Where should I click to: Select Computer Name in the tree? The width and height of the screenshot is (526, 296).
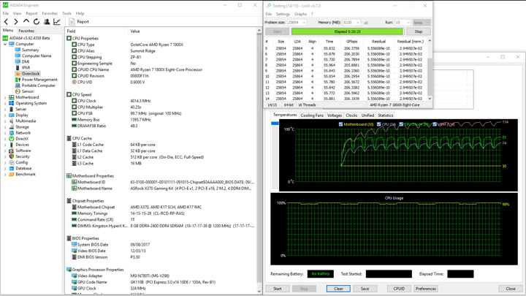[x=37, y=56]
